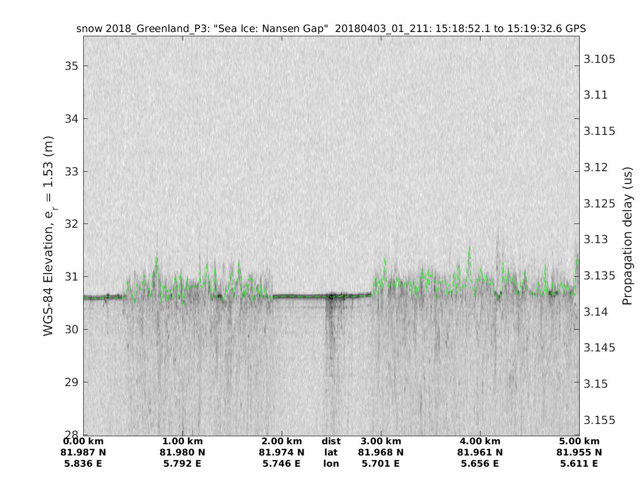Select the "5.656 E" longitude label
The height and width of the screenshot is (480, 640).
(x=480, y=463)
